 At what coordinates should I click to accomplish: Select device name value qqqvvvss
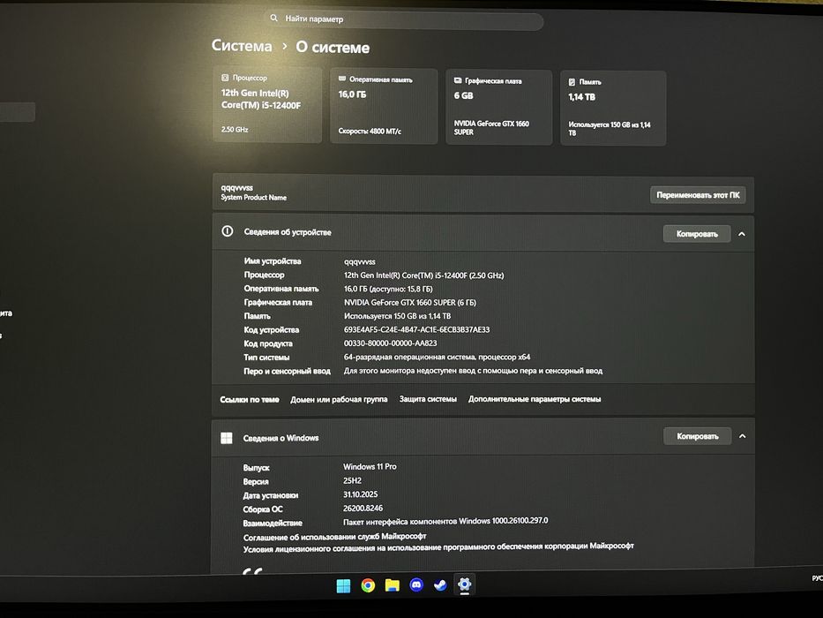tap(360, 261)
